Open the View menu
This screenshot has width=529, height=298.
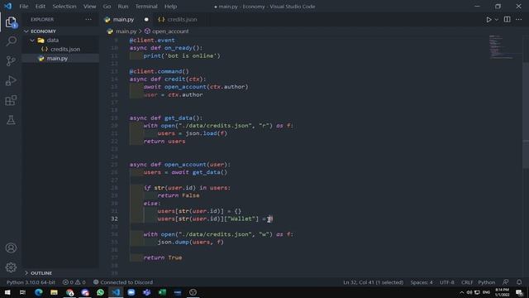coord(89,7)
